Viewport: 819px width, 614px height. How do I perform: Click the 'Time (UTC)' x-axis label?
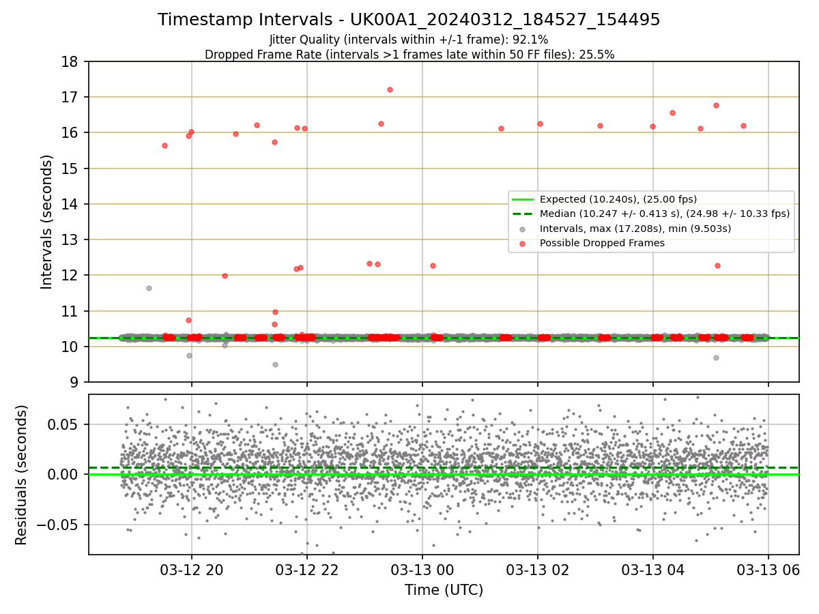[444, 590]
